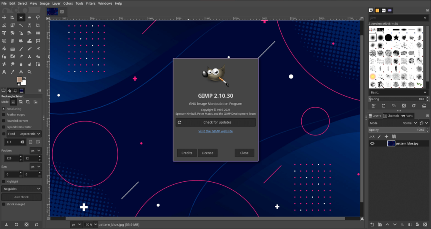Select the Pencil tool
The height and width of the screenshot is (229, 431).
click(29, 49)
